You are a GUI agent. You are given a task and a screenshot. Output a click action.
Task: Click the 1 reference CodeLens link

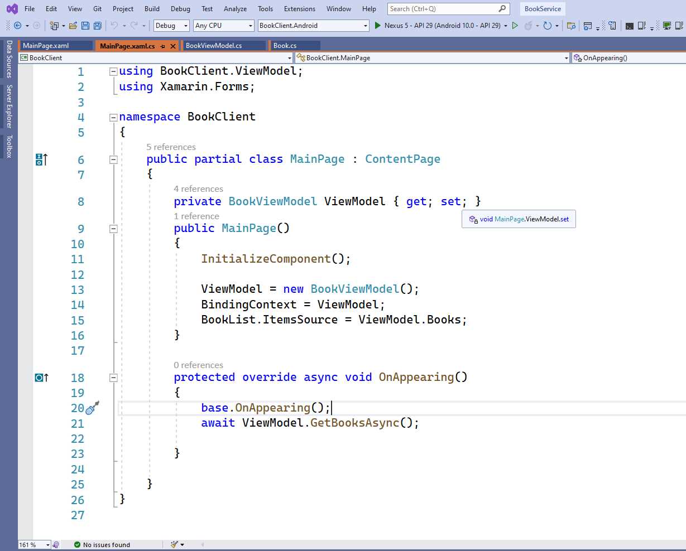coord(196,216)
